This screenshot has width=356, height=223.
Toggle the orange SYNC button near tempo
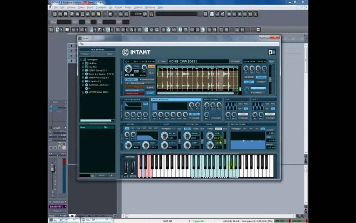(151, 66)
